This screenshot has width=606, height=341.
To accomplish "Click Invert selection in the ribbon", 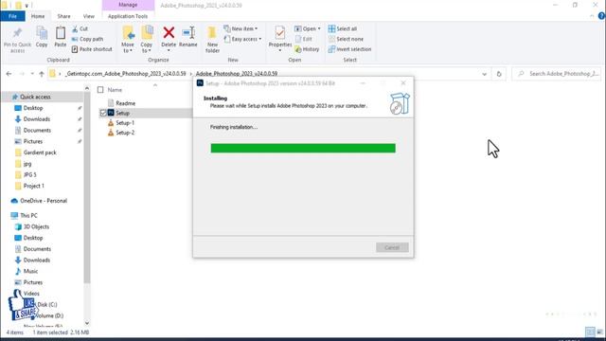I will click(x=349, y=49).
